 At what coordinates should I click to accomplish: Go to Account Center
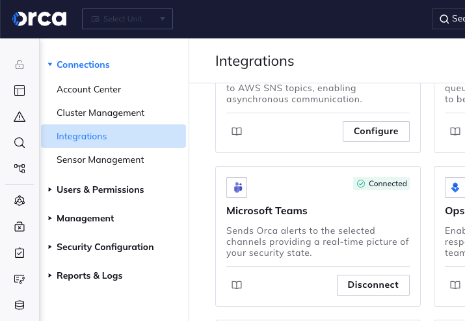point(89,89)
